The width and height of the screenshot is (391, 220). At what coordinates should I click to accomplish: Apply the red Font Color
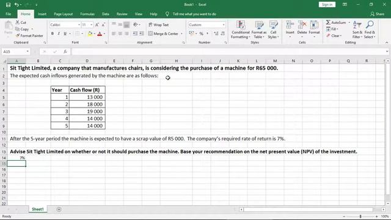pos(100,34)
